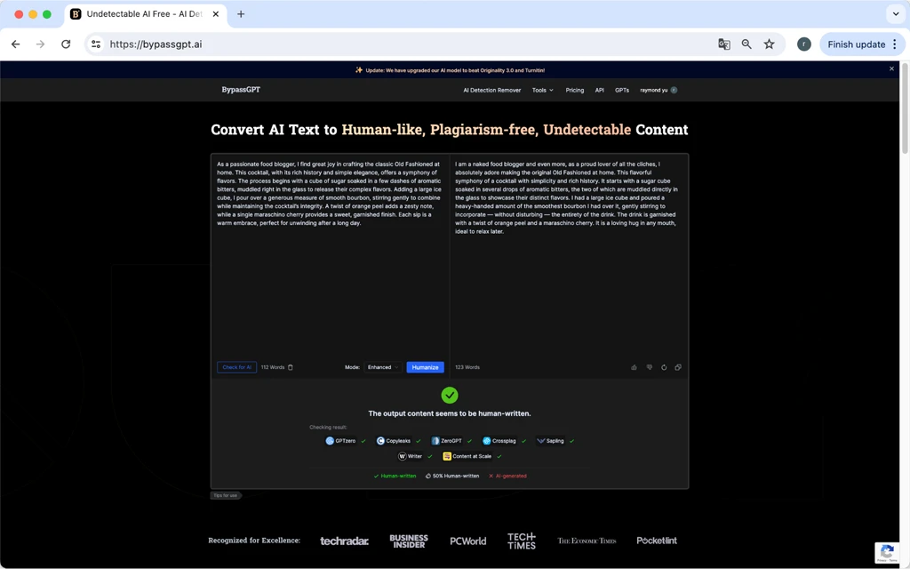The height and width of the screenshot is (569, 910).
Task: Click the site info icon in address bar
Action: [x=96, y=44]
